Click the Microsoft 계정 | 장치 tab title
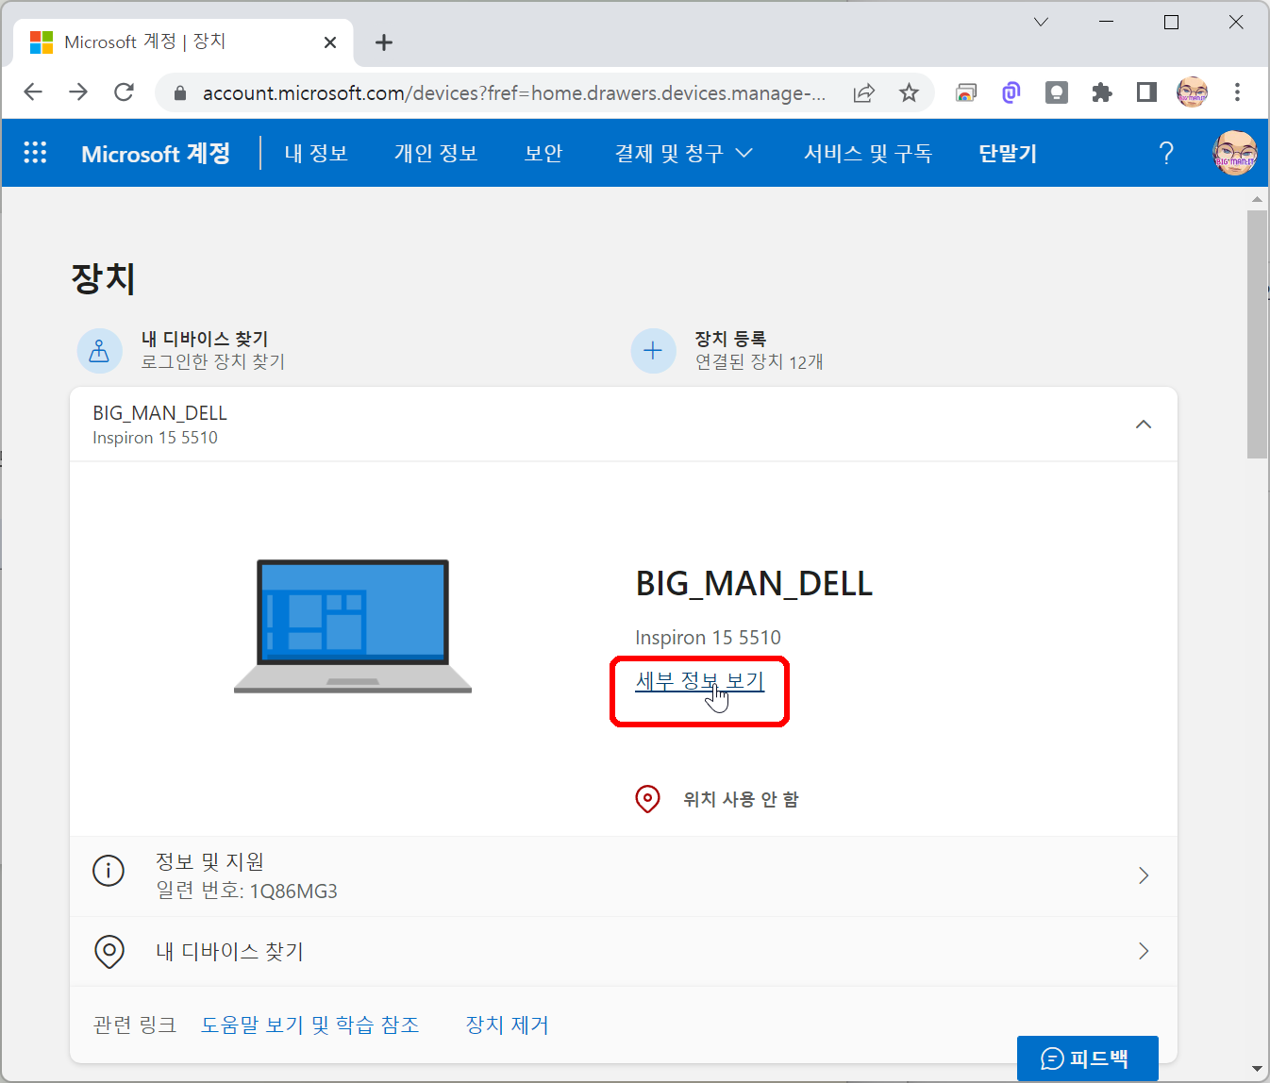Viewport: 1270px width, 1083px height. pyautogui.click(x=144, y=42)
